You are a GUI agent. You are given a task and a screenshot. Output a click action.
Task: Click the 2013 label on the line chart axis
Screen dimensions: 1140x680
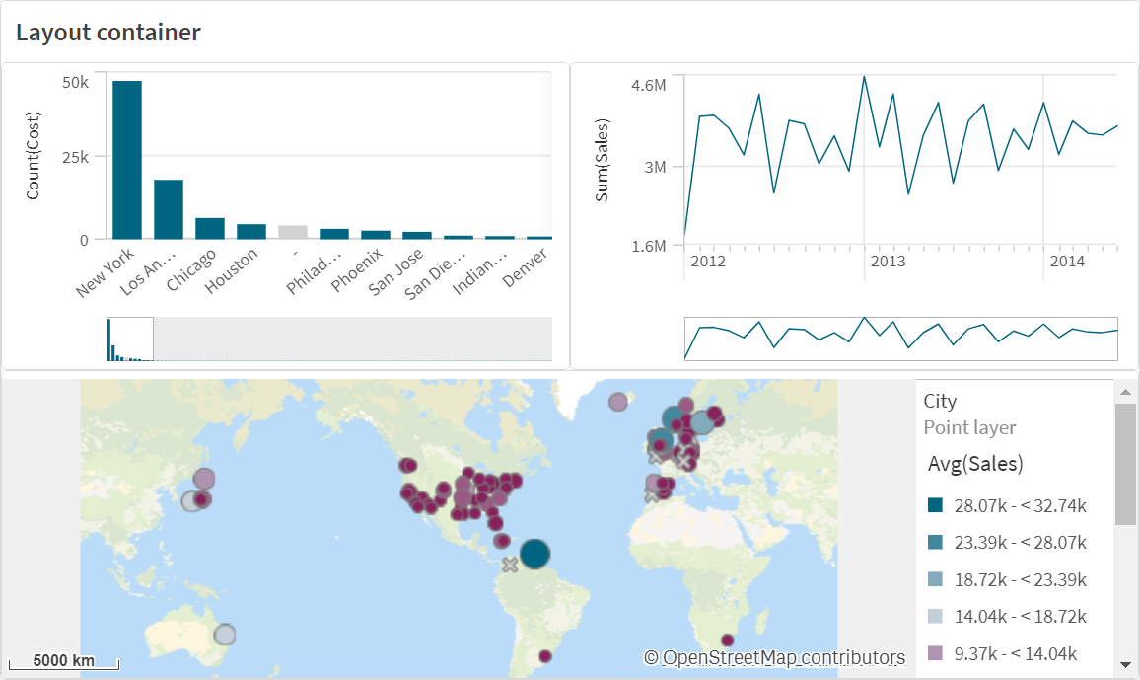coord(887,261)
